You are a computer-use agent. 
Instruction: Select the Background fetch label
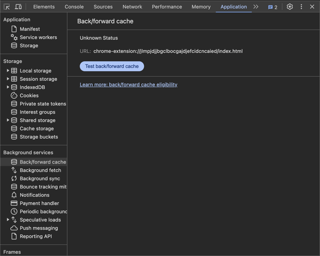pyautogui.click(x=40, y=170)
